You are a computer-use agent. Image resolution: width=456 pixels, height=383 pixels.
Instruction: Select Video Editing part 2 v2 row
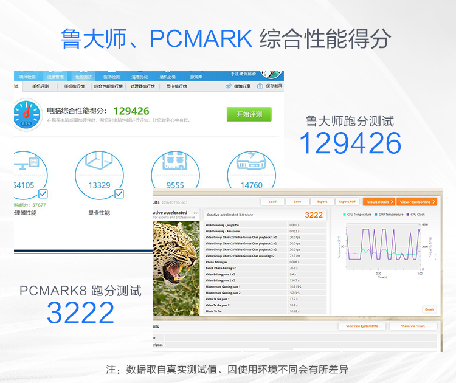click(x=265, y=280)
